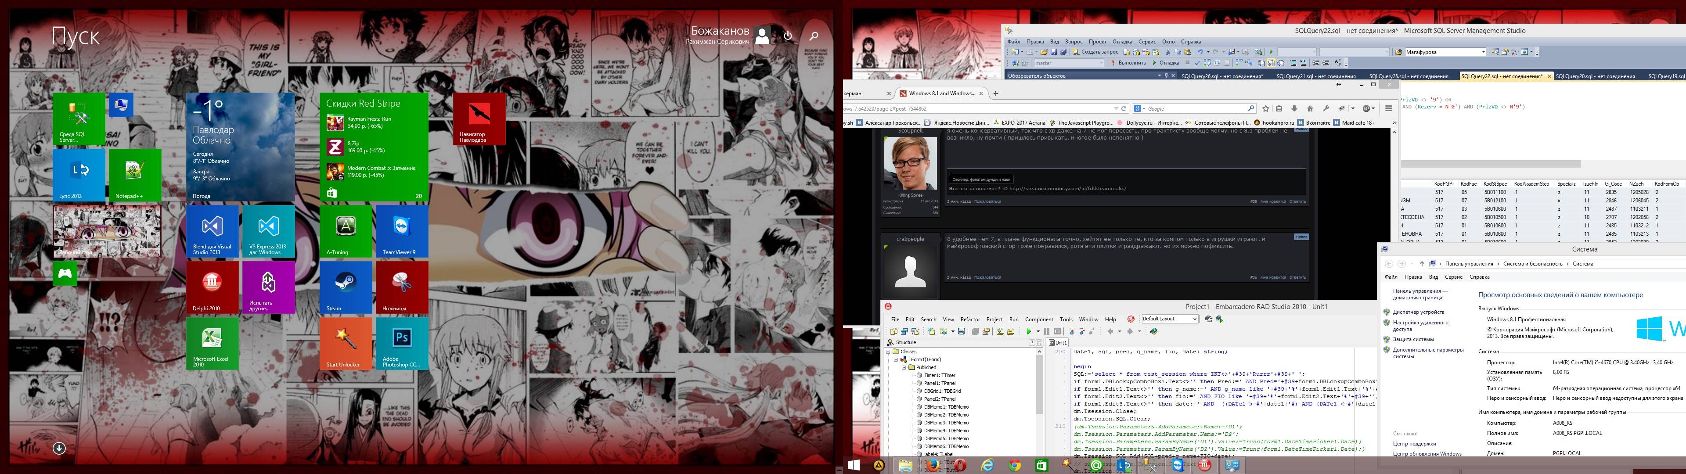
Task: Click the Firefox home icon
Action: [1310, 109]
